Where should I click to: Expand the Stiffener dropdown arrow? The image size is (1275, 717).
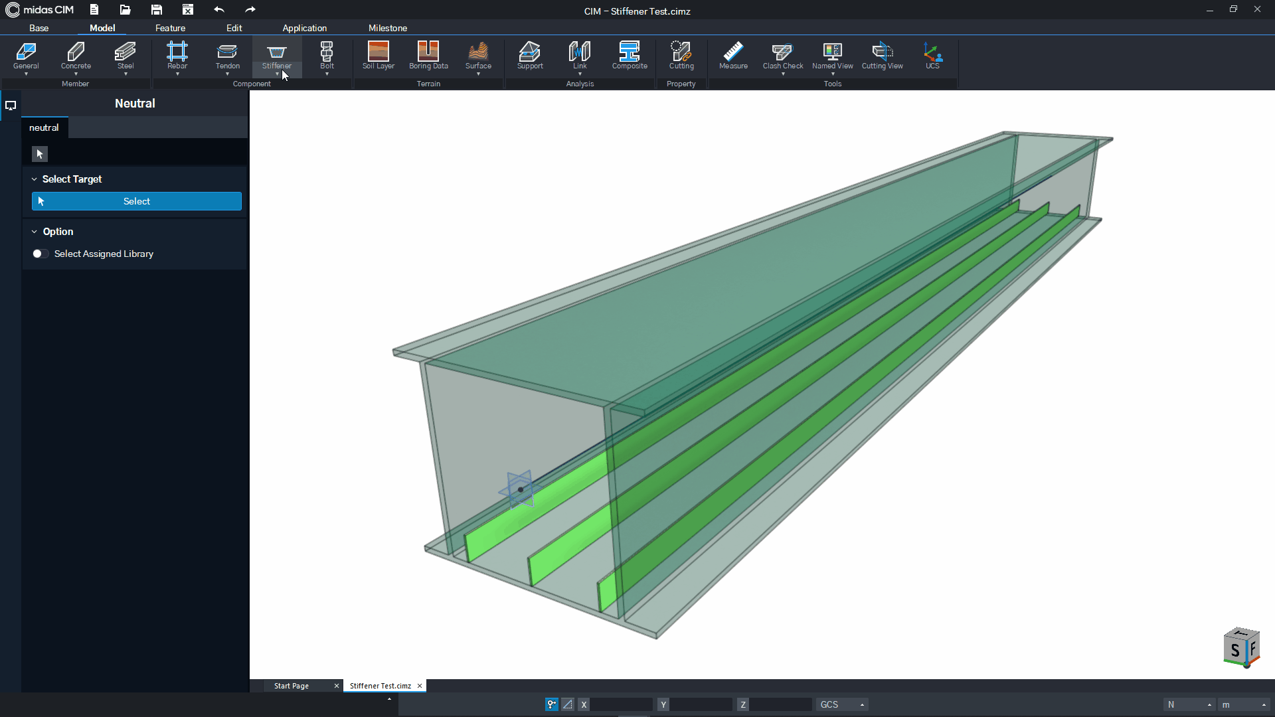(277, 74)
